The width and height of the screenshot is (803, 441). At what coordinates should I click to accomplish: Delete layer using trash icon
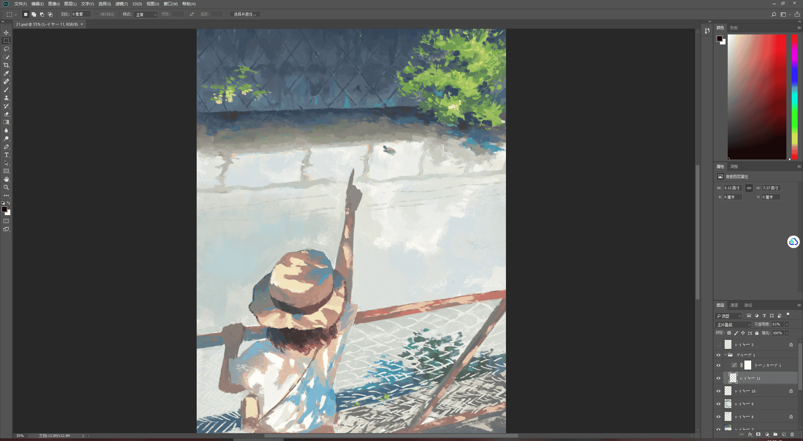pos(792,434)
